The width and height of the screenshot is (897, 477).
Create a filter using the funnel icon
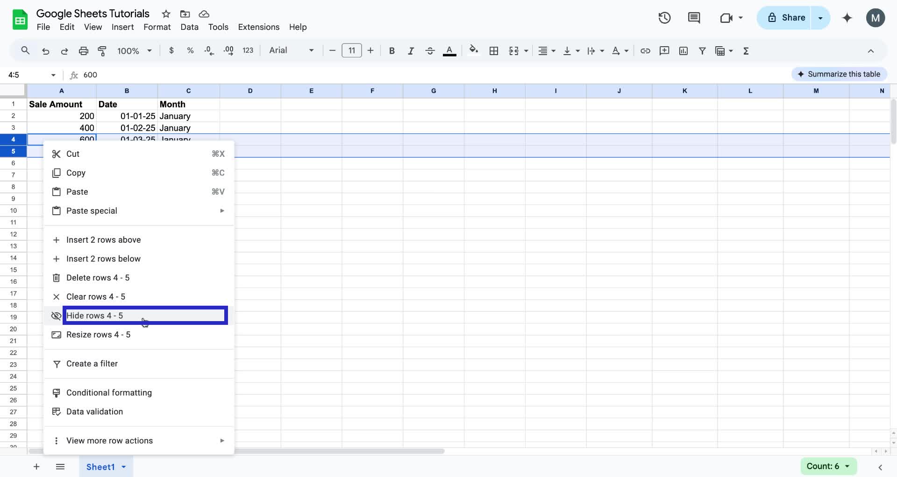coord(703,50)
